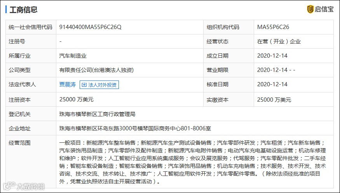This screenshot has height=193, width=340.
Task: Click the 注册资本 label
Action: coord(19,100)
